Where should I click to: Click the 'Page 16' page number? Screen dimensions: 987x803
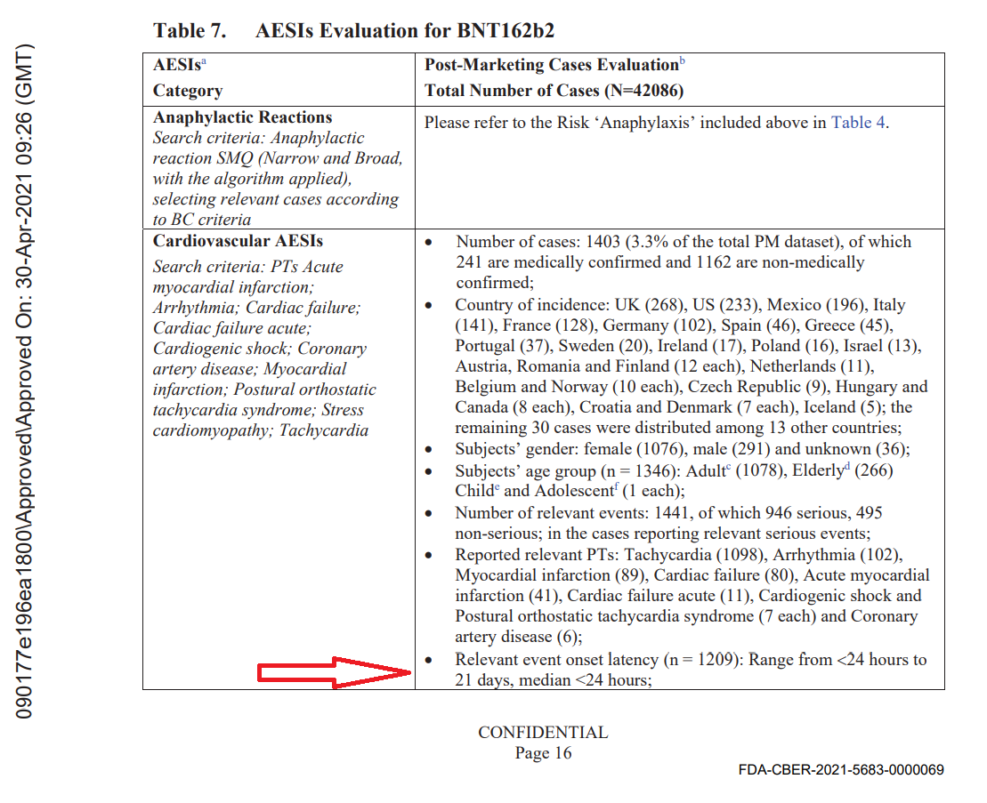tap(543, 753)
